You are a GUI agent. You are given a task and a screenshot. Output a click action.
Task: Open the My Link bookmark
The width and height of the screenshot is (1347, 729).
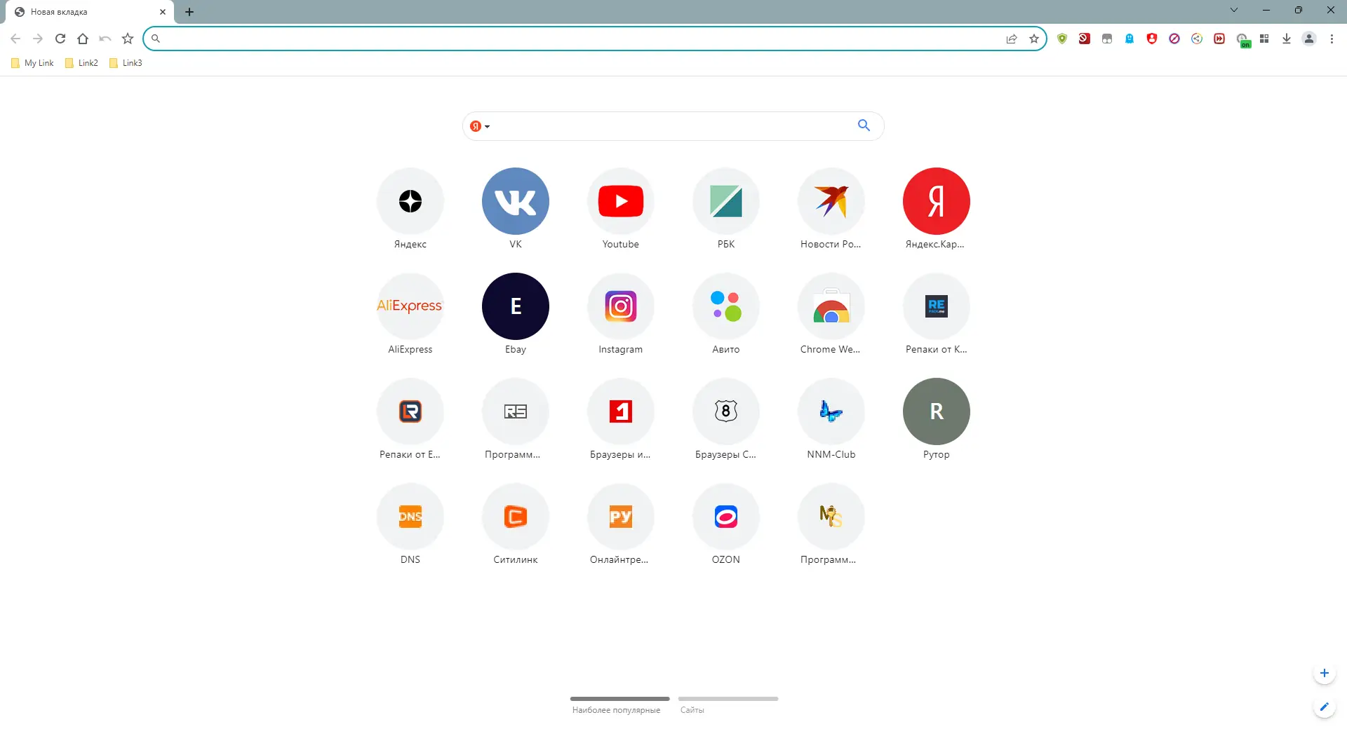pos(32,62)
